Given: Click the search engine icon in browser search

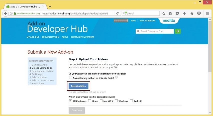Looking at the screenshot, I should coord(125,13).
